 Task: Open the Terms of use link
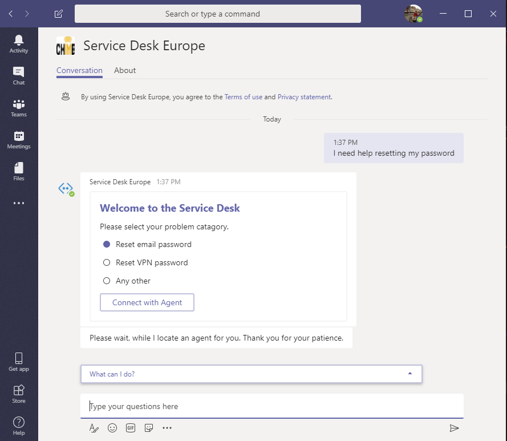click(x=244, y=97)
